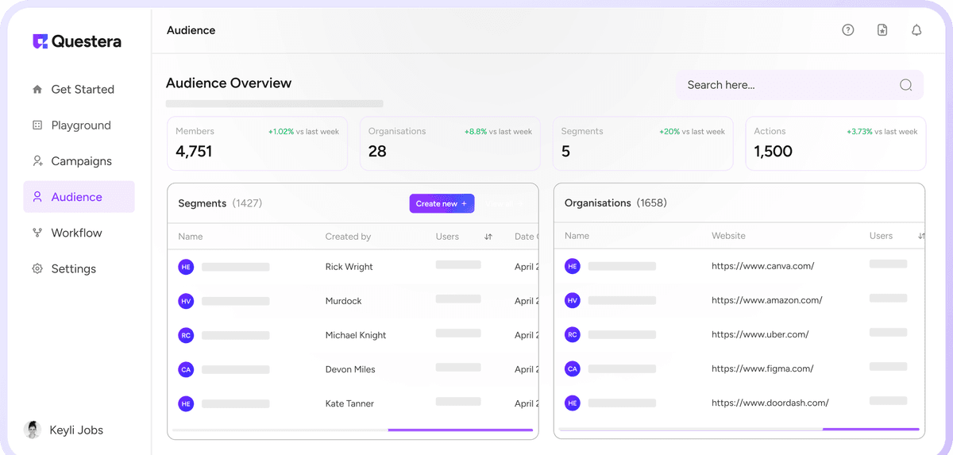Click the Segments table horizontal scrollbar
Viewport: 953px width, 455px height.
pos(460,430)
